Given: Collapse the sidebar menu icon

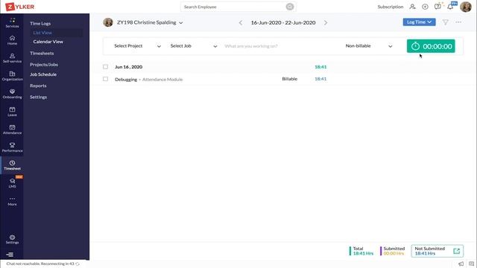Looking at the screenshot, I should (10, 255).
